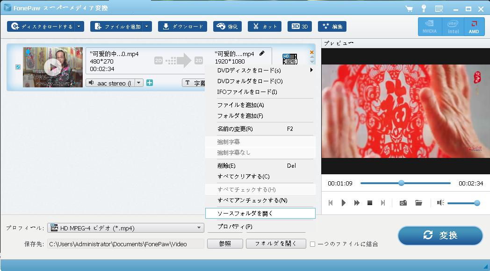The image size is (490, 271).
Task: Select 削除(E) menu entry
Action: coord(260,166)
